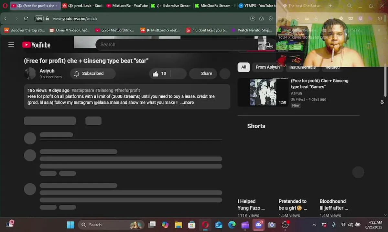Switch to the prod.lilasia Studio tab
The width and height of the screenshot is (388, 232).
pyautogui.click(x=82, y=6)
